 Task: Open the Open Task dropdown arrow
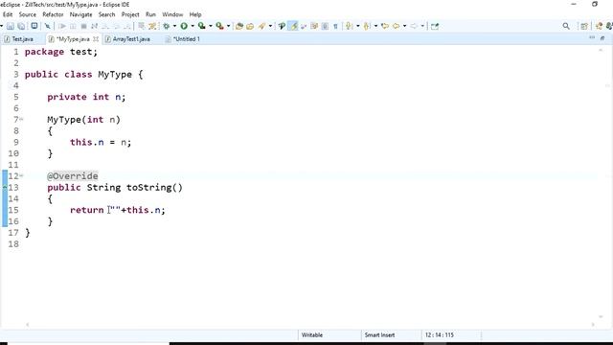(x=270, y=26)
